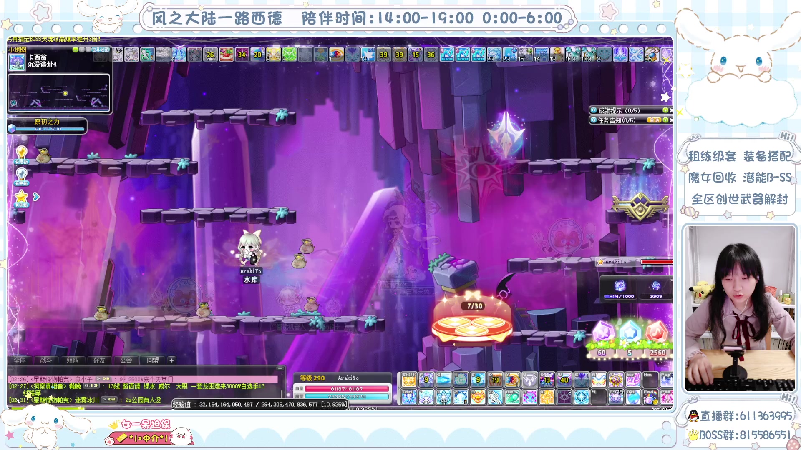This screenshot has height=450, width=801.
Task: Click the ArakiYo boss red health bar
Action: 657,262
